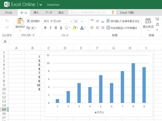This screenshot has width=162, height=121.
Task: Expand the borders dropdown arrow
Action: coord(69,28)
